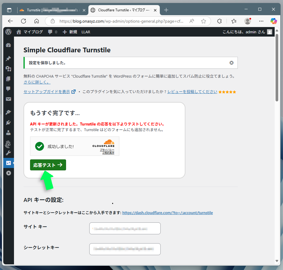Open browser settings via ellipsis menu
Image resolution: width=283 pixels, height=270 pixels.
click(x=261, y=21)
